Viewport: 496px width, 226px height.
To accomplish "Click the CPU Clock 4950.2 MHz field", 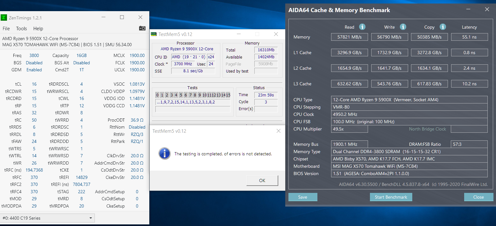I will pyautogui.click(x=409, y=114).
